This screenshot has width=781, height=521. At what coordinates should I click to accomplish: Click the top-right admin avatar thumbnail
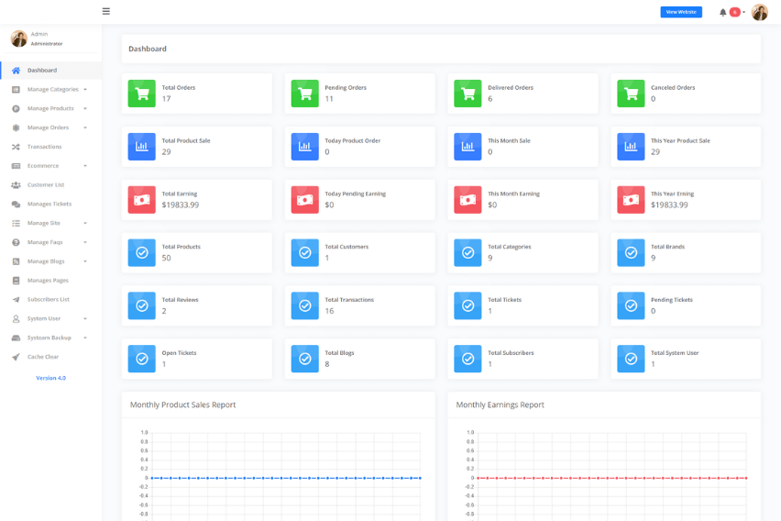[759, 12]
